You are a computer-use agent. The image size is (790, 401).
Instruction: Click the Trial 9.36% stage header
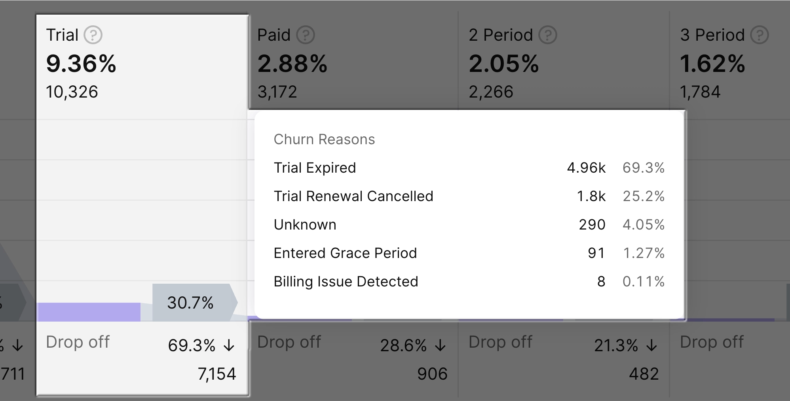(x=81, y=64)
